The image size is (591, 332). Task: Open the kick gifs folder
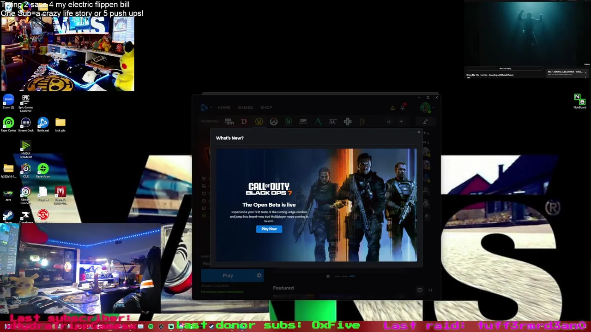click(60, 125)
